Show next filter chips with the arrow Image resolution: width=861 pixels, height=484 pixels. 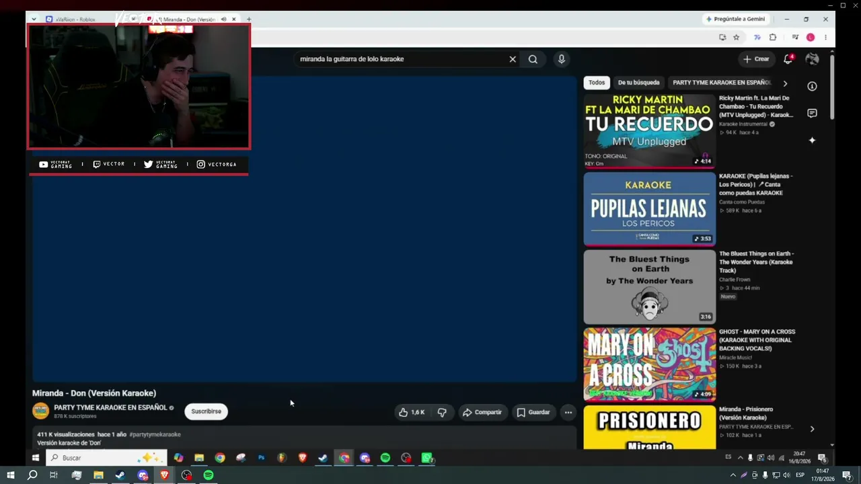pos(784,83)
